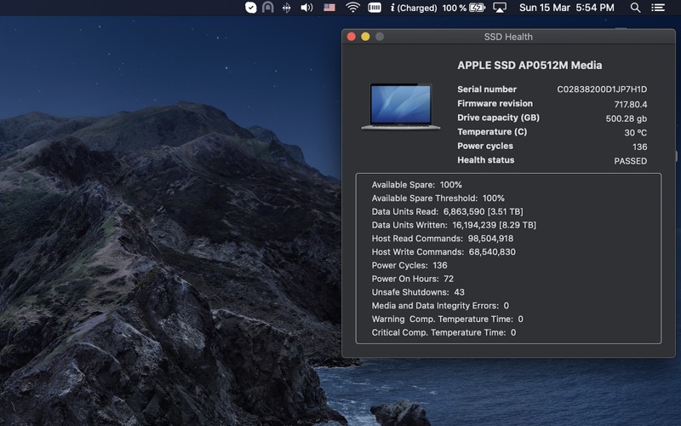Click the MacBook laptop image

click(401, 106)
